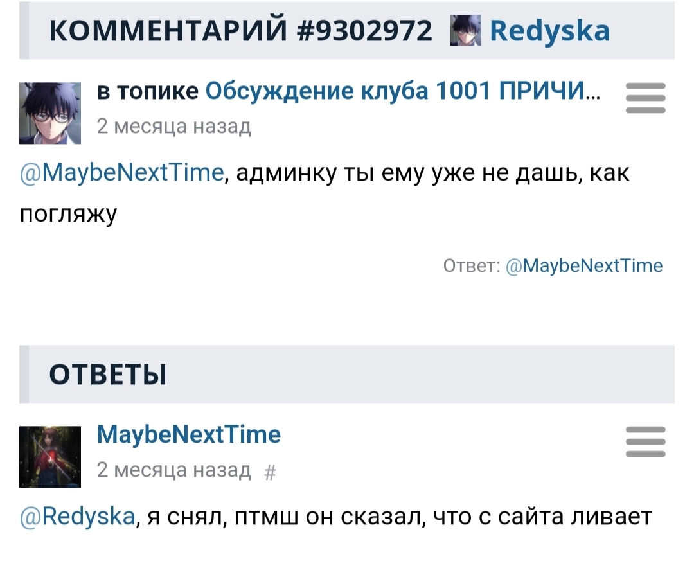The width and height of the screenshot is (694, 568).
Task: Open Redyska's large avatar beside the comment
Action: (x=50, y=113)
